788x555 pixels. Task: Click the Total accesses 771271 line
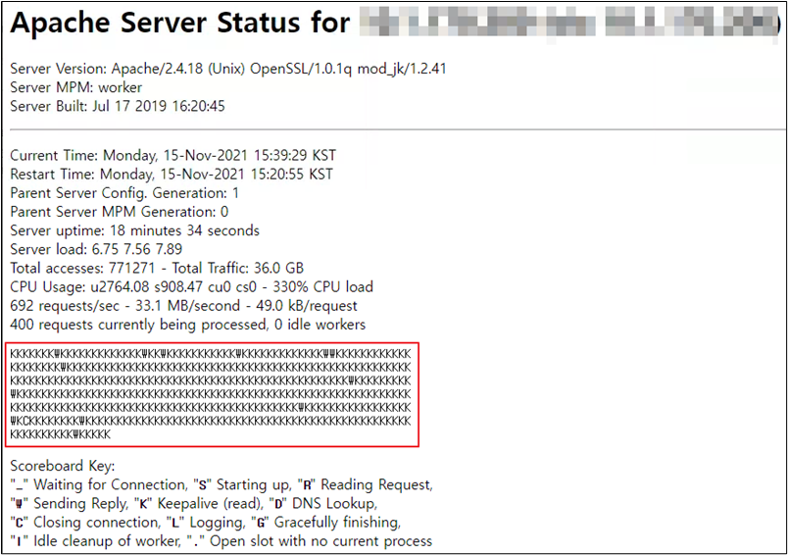point(157,268)
